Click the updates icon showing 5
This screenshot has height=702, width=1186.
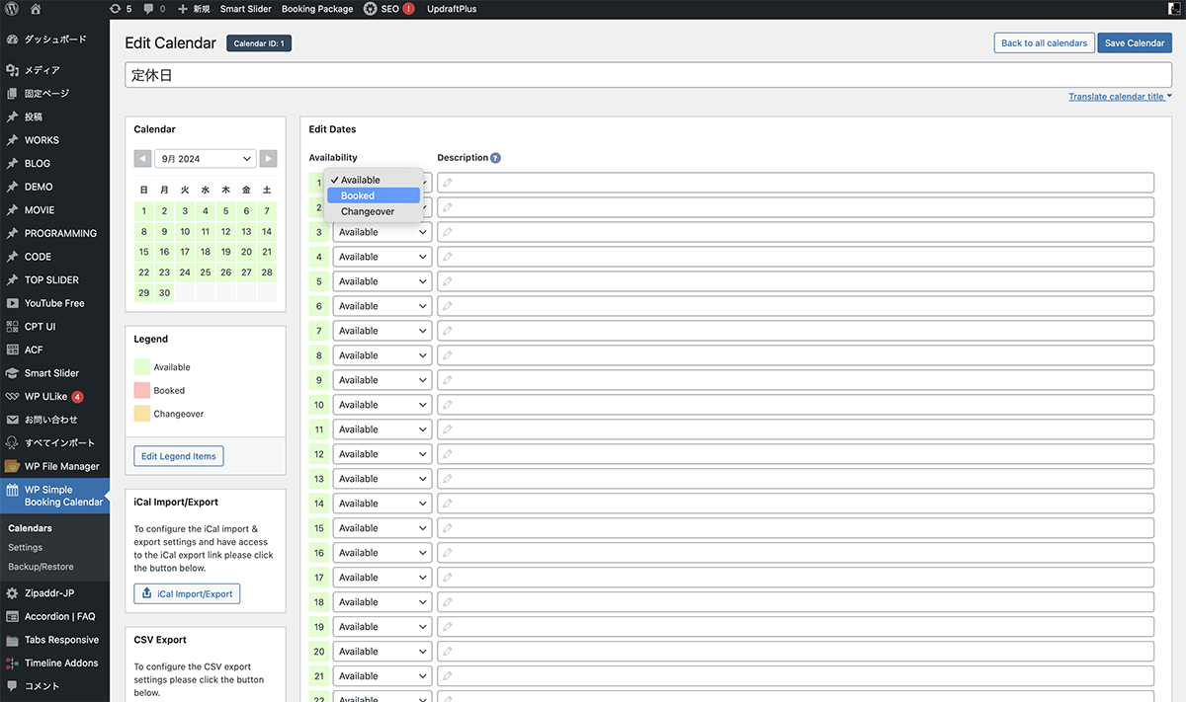coord(116,9)
